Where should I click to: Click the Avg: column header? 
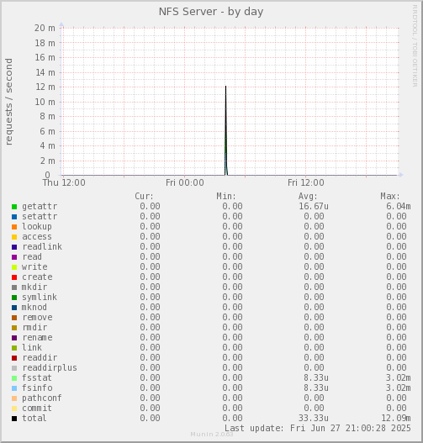tap(308, 197)
